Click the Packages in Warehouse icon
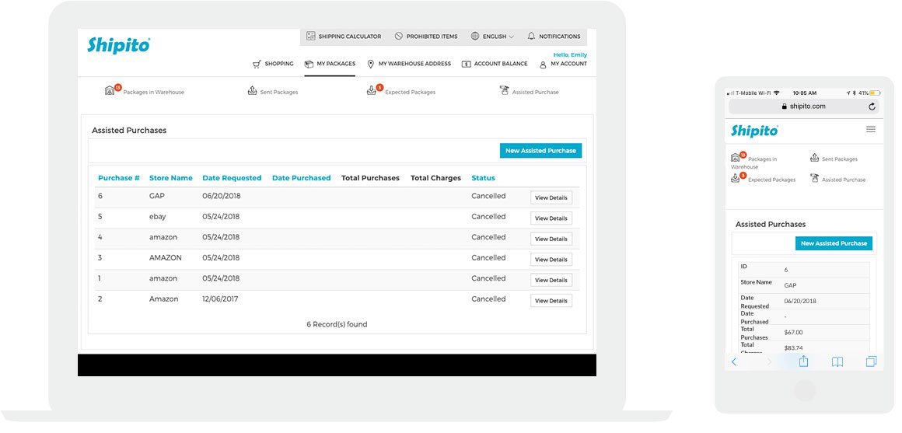This screenshot has width=902, height=433. pos(110,91)
